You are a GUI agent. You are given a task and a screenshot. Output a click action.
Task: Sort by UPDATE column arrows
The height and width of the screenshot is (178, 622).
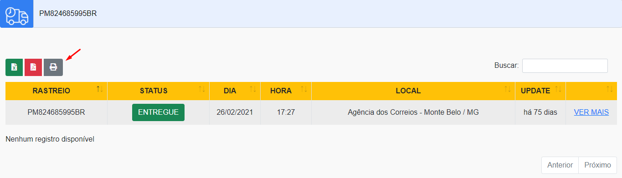point(558,89)
